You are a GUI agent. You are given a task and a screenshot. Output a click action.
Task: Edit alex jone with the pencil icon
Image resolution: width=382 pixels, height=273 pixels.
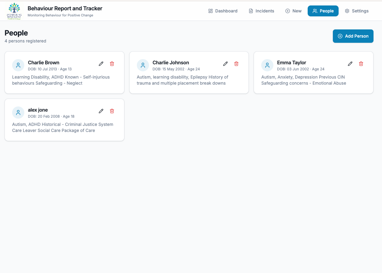pyautogui.click(x=101, y=111)
